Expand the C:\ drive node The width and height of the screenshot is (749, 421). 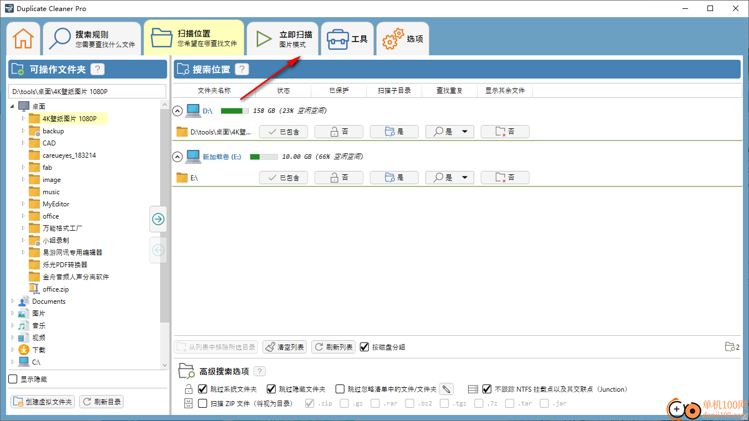click(13, 362)
